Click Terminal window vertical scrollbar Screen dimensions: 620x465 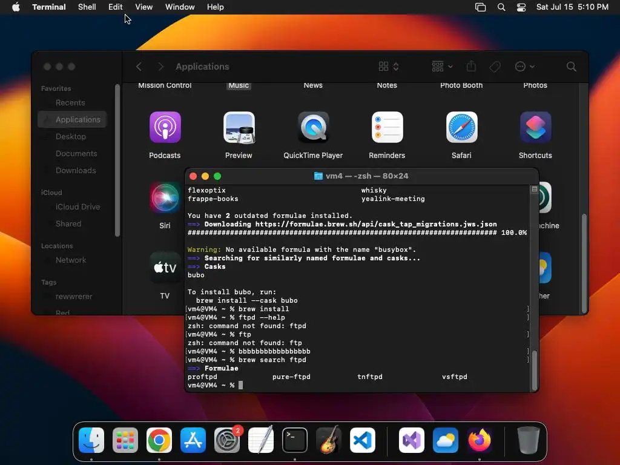click(535, 370)
